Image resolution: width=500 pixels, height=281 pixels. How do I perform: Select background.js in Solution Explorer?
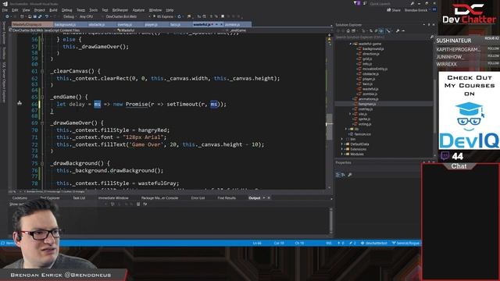tap(373, 48)
